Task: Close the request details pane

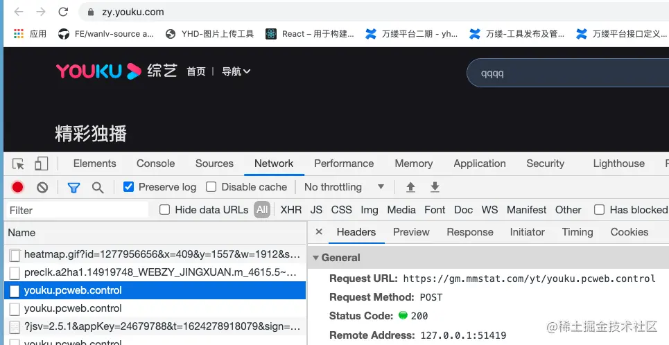Action: pyautogui.click(x=319, y=232)
